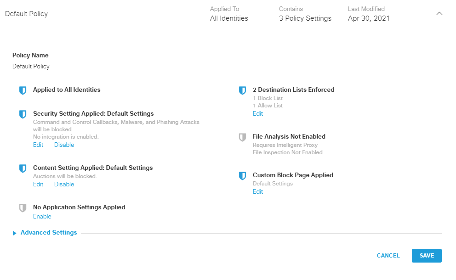The height and width of the screenshot is (280, 456).
Task: Edit the Security Setting
Action: tap(38, 145)
